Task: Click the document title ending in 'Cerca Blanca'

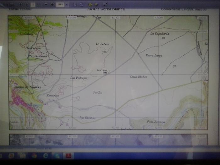Action: pyautogui.click(x=106, y=9)
